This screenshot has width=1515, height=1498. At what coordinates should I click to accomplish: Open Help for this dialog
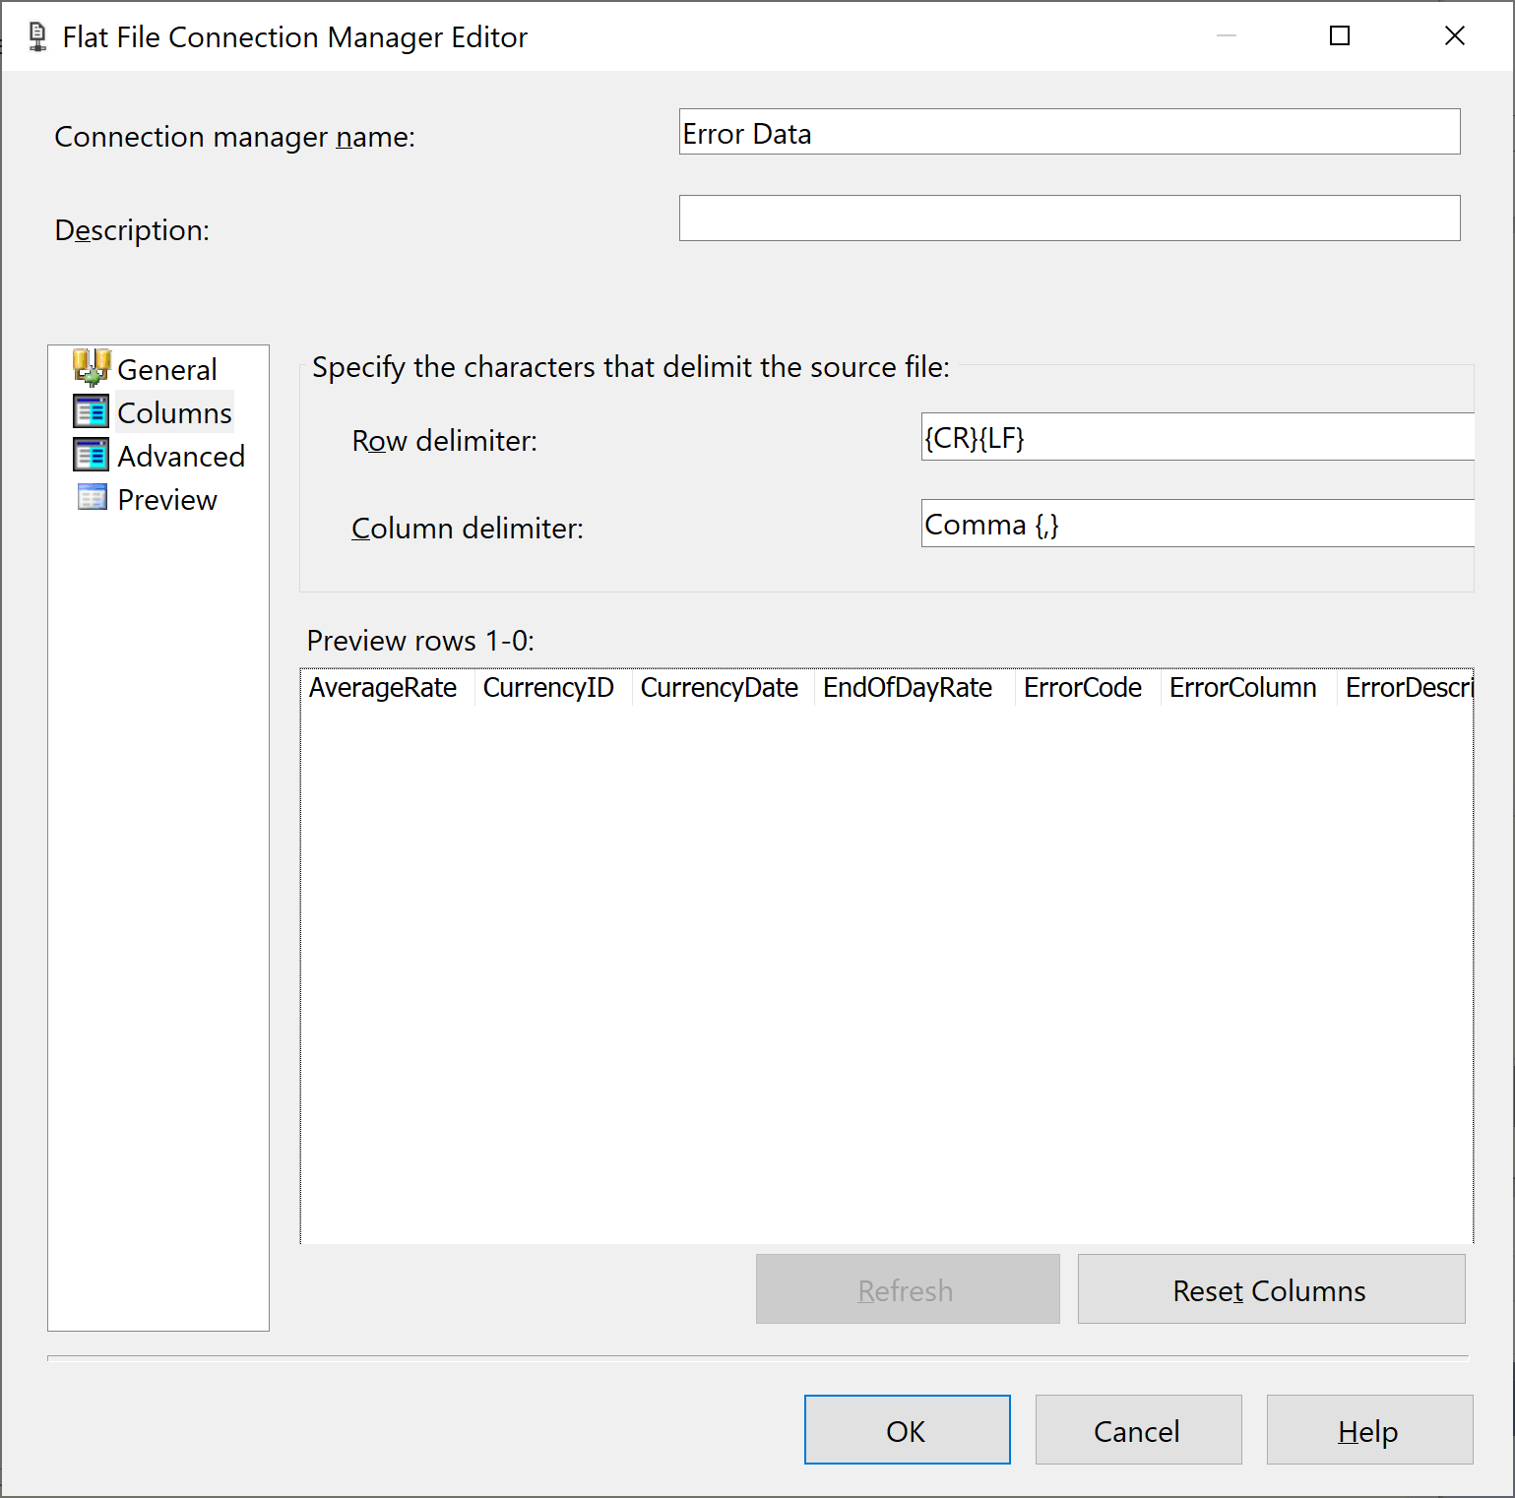(1368, 1429)
